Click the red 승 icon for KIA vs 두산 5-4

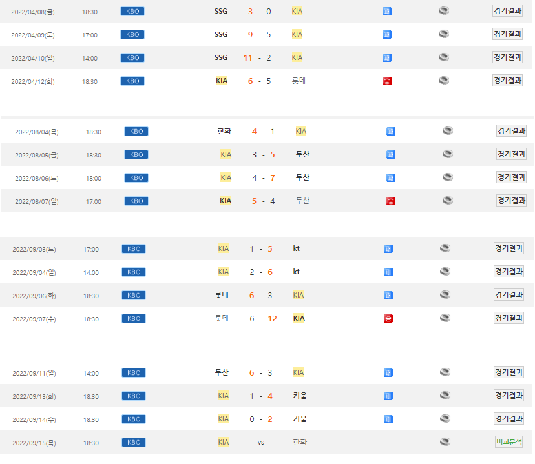(391, 201)
